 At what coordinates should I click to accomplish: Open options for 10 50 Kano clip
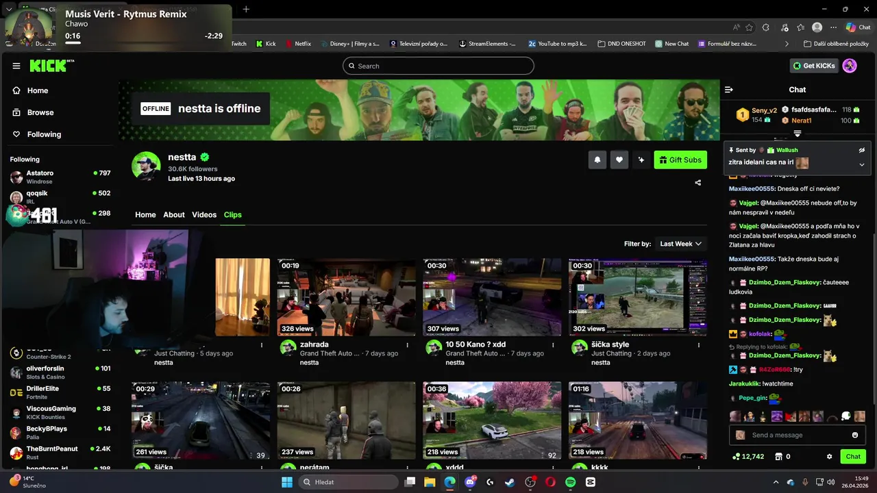pos(554,345)
